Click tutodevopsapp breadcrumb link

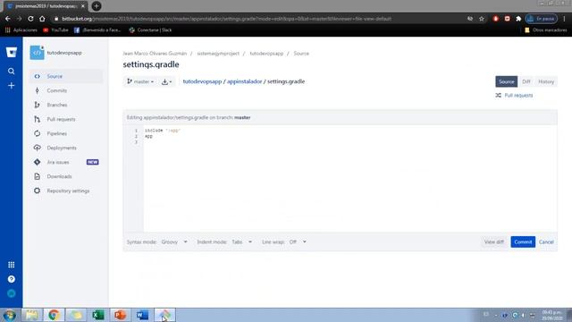[x=266, y=54]
